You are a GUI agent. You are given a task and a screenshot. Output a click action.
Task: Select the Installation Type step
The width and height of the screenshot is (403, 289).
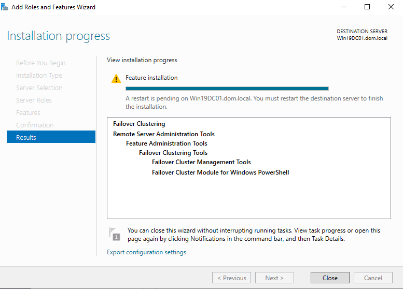[x=39, y=75]
